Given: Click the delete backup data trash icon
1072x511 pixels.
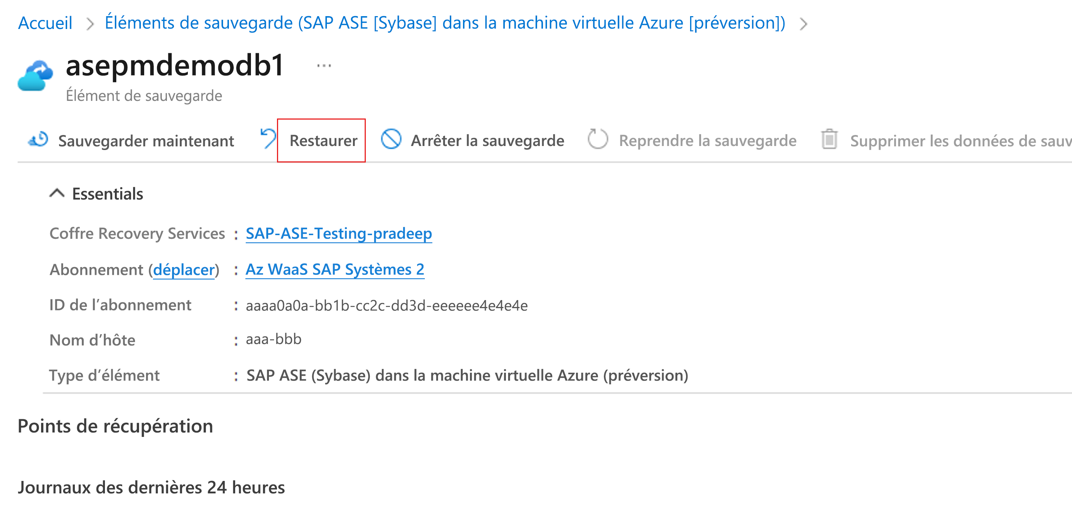Looking at the screenshot, I should pyautogui.click(x=829, y=139).
